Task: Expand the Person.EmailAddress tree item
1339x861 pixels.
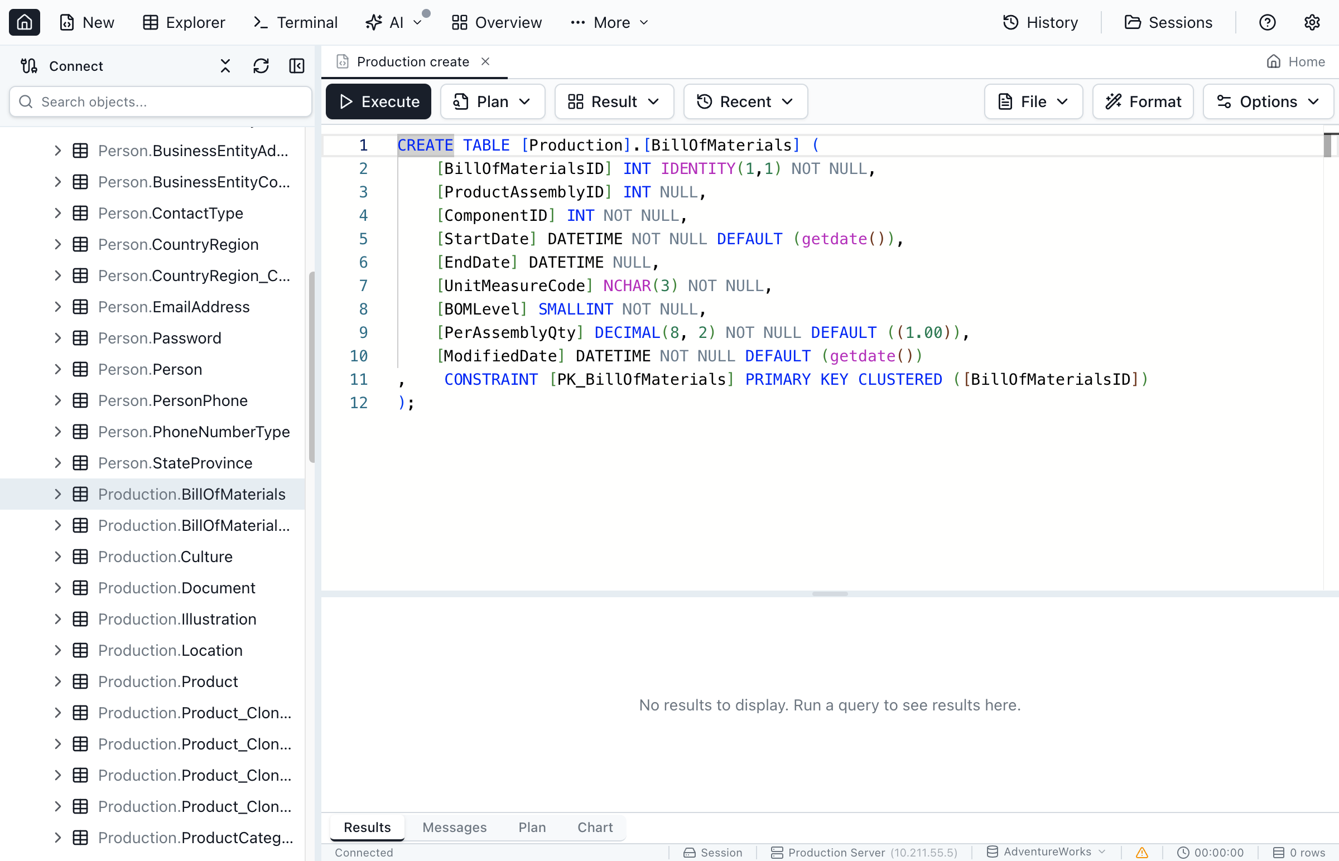Action: point(57,306)
